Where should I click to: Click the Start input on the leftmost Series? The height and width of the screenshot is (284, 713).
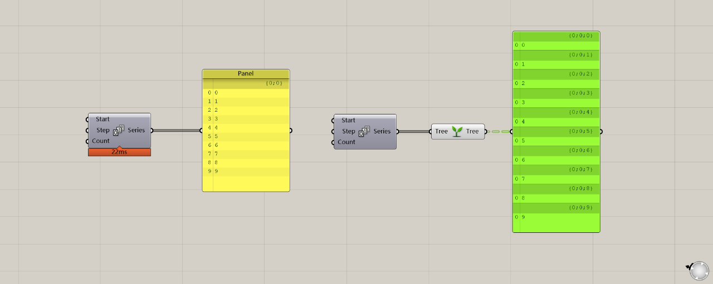tap(102, 119)
